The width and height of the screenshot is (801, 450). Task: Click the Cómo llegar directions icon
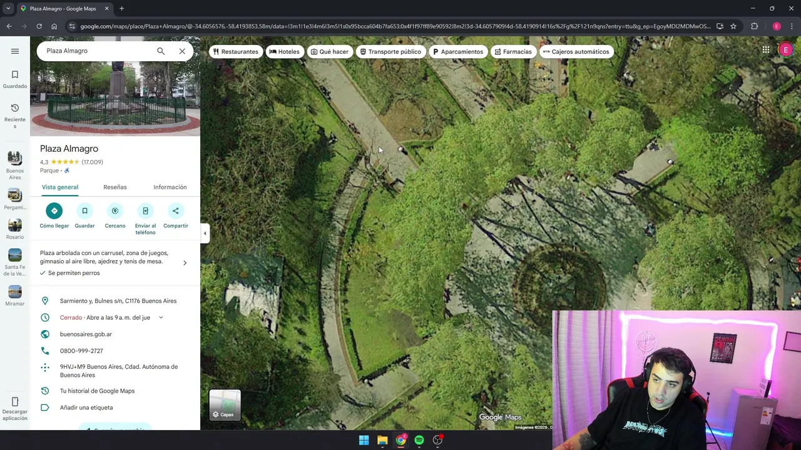click(54, 211)
